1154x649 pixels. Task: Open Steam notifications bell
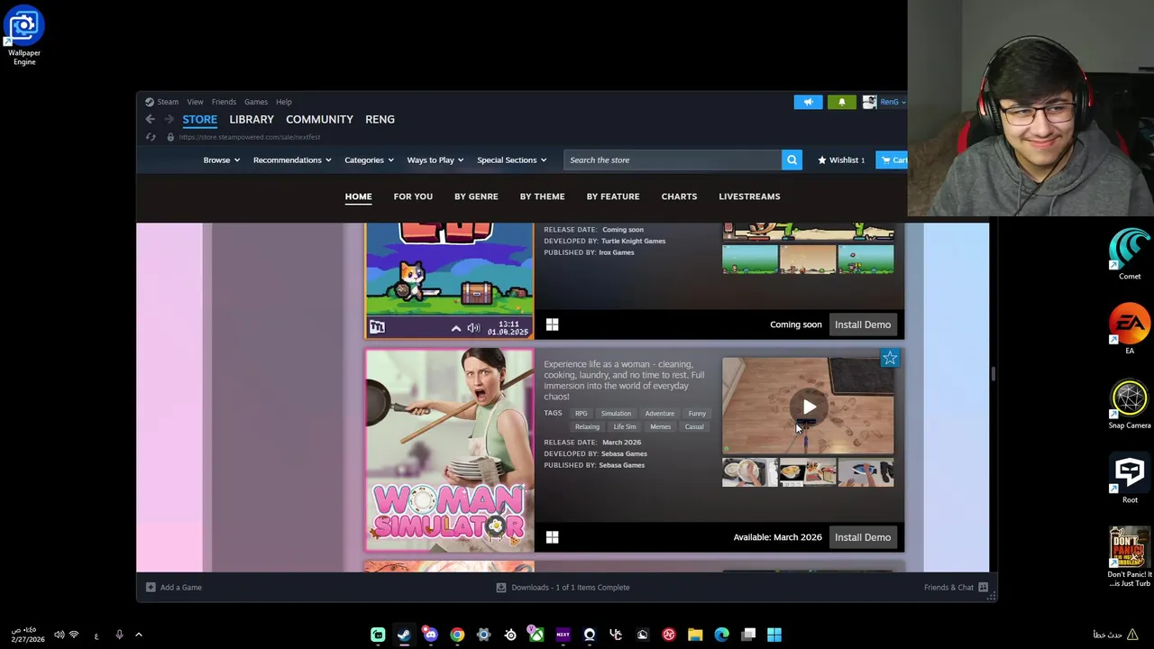tap(841, 102)
